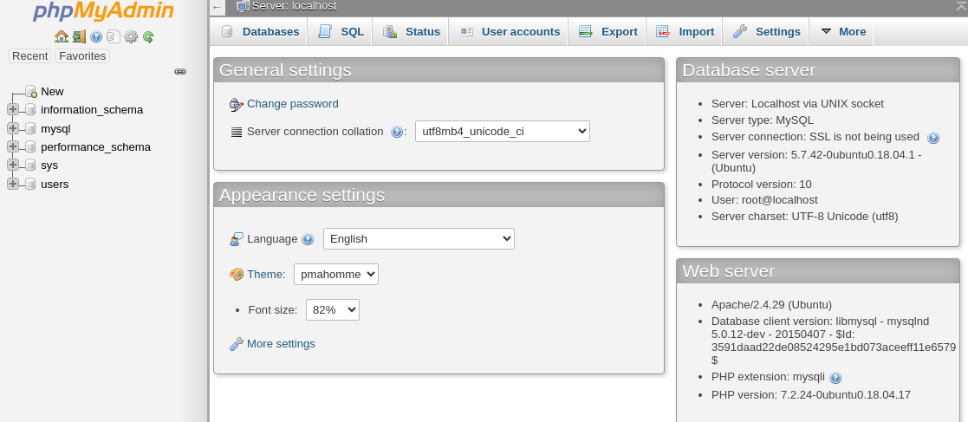Click help icon beside PHP extension mysqli

coord(835,378)
